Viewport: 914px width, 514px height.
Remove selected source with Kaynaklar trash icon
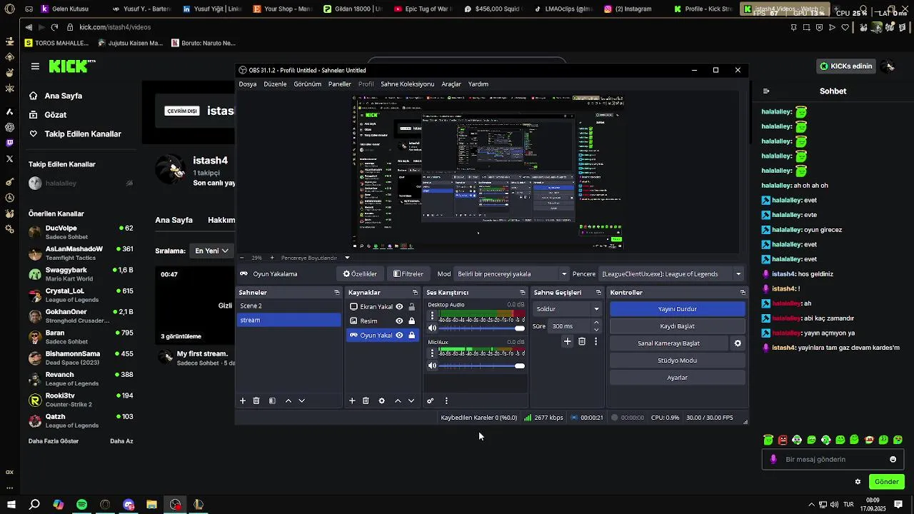(x=366, y=401)
